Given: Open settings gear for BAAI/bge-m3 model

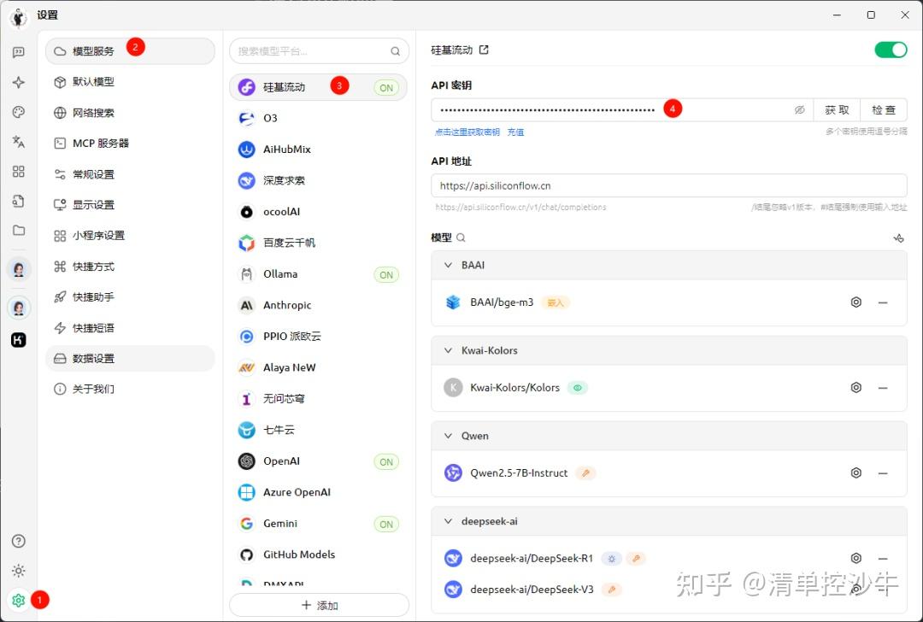Looking at the screenshot, I should point(855,302).
